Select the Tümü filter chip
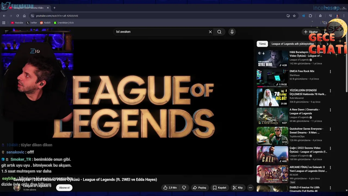 (262, 44)
